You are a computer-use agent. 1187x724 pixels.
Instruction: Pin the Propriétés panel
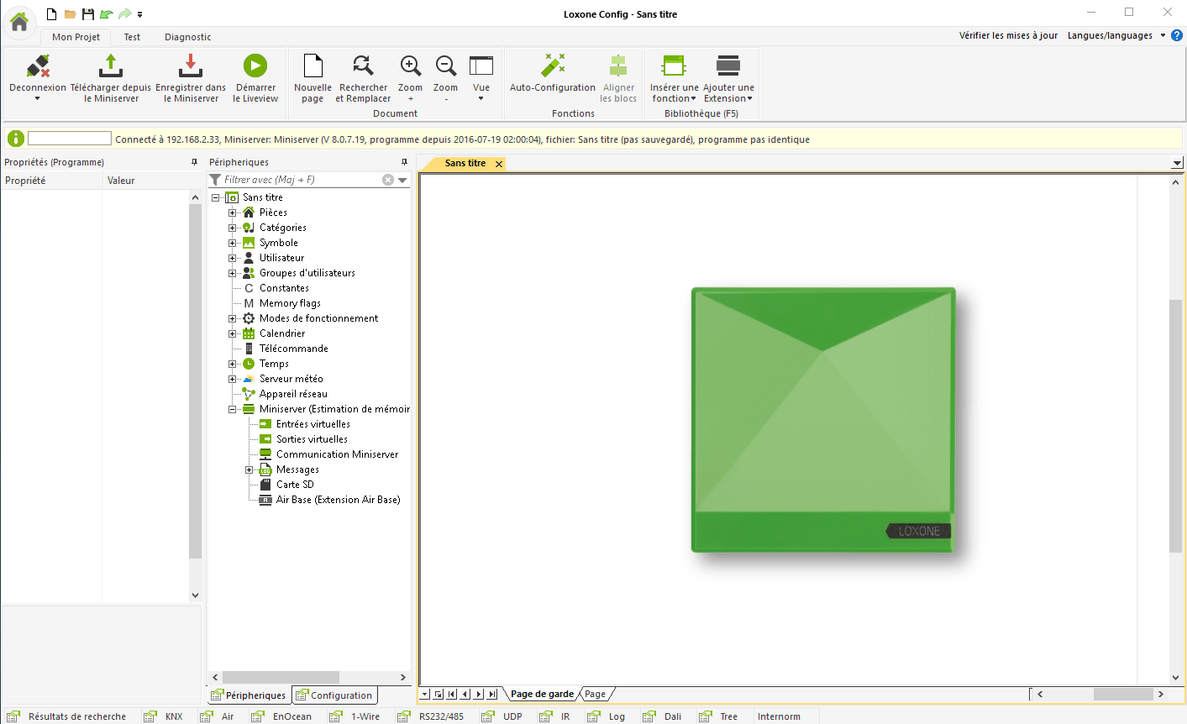tap(194, 162)
